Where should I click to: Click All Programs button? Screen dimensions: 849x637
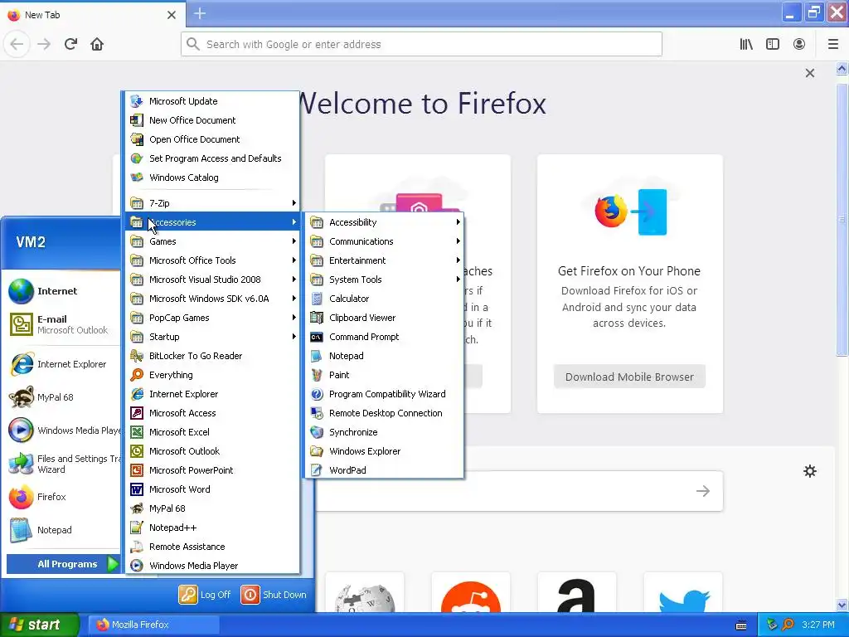coord(63,564)
